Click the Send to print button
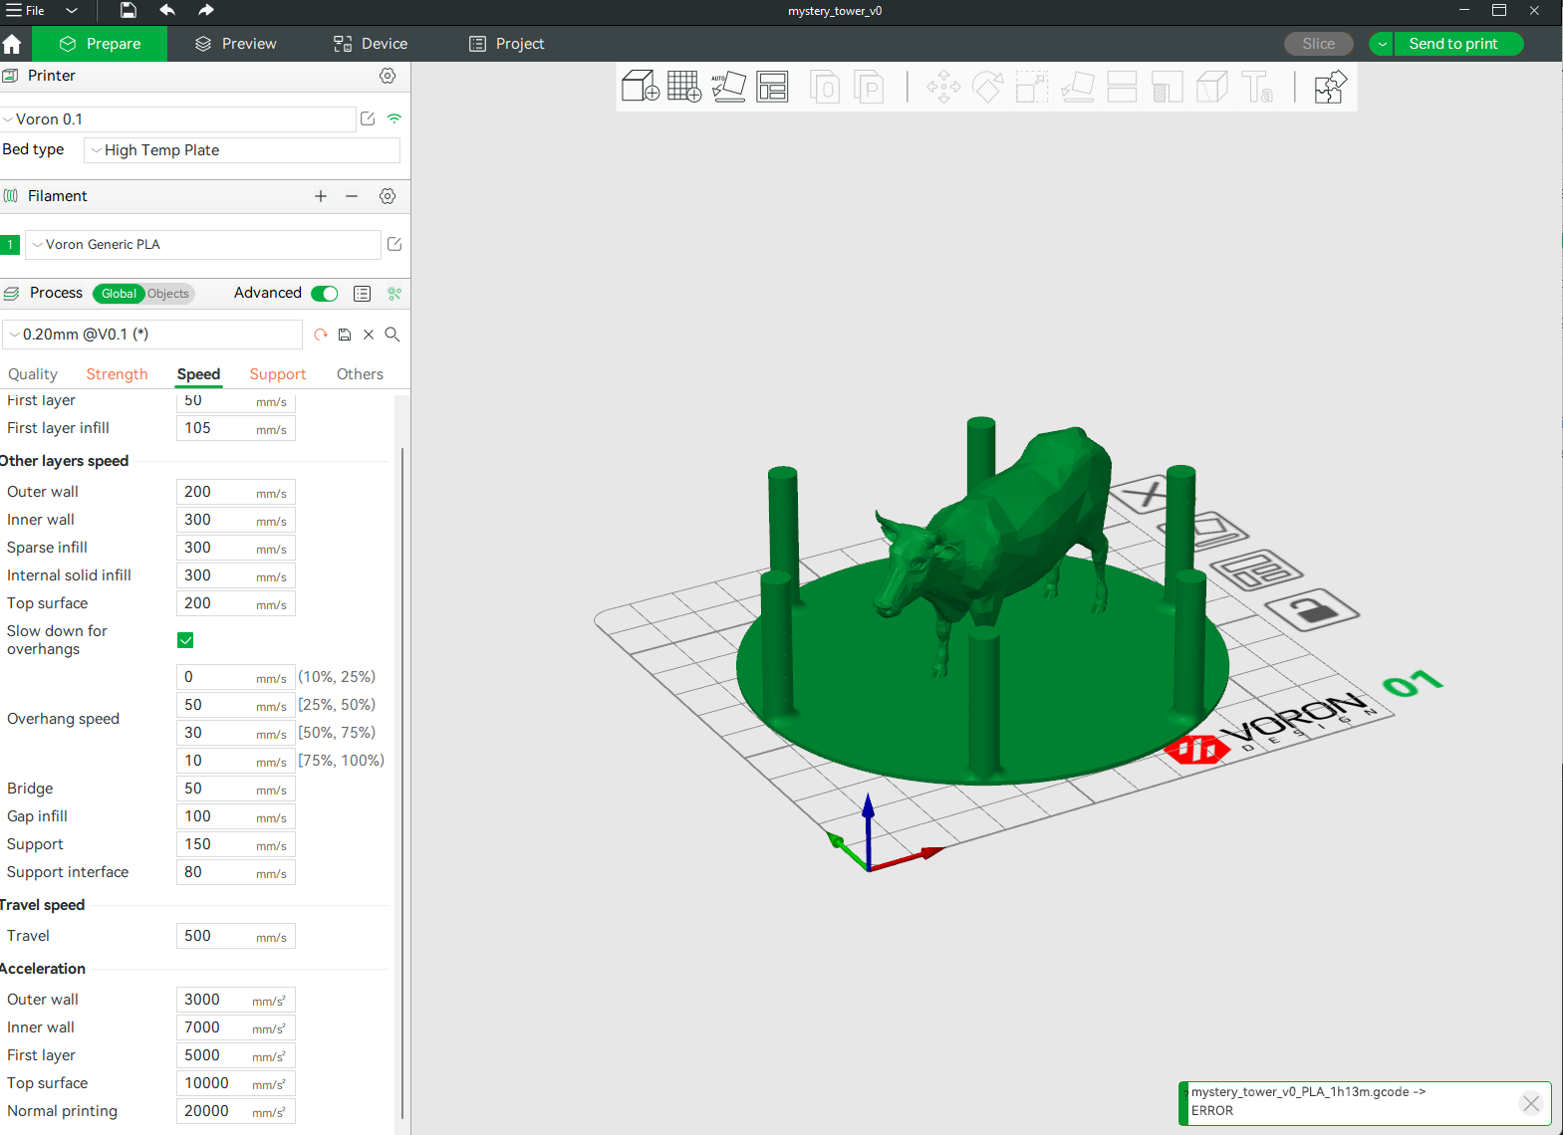 pos(1452,44)
